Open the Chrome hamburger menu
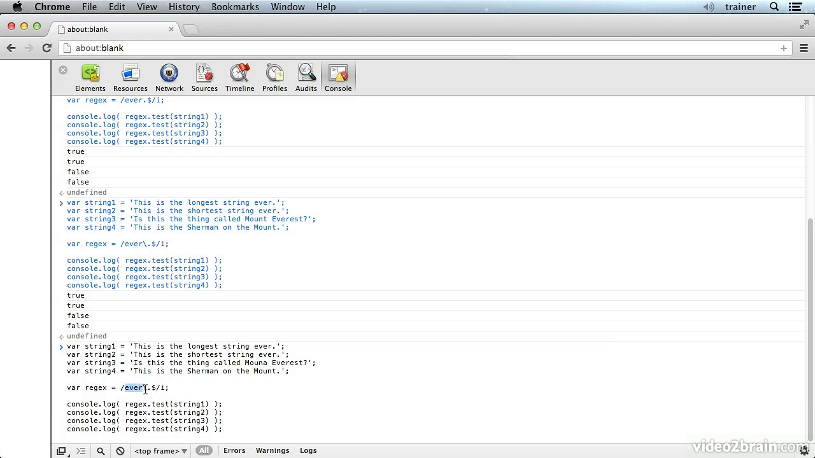This screenshot has height=458, width=815. pos(804,48)
